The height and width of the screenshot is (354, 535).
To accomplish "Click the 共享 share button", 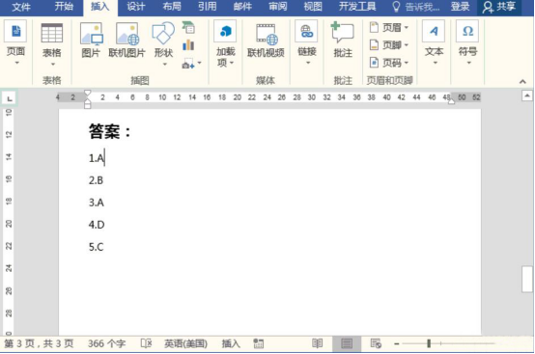I will (x=499, y=7).
